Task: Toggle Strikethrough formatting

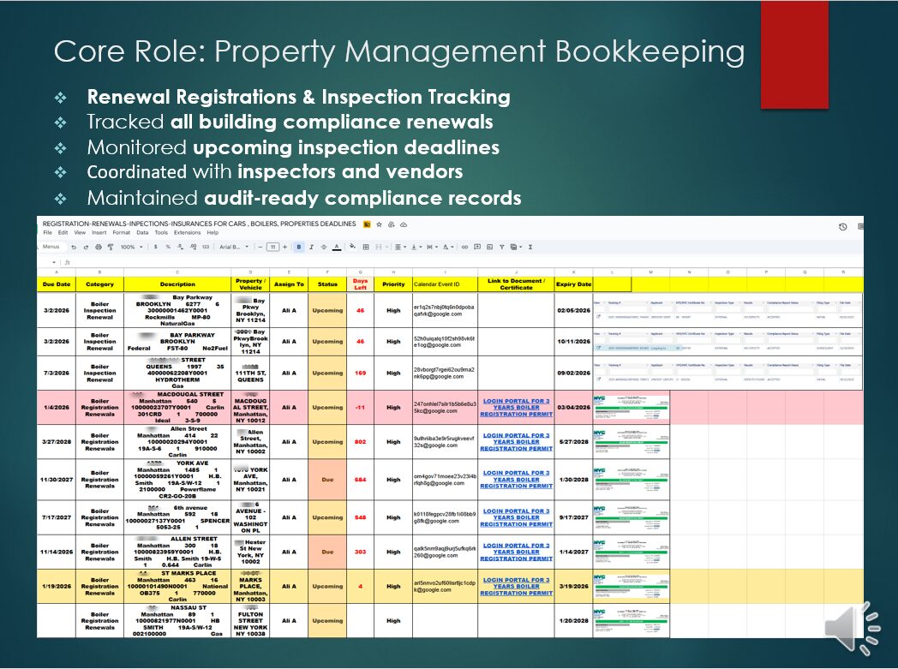Action: (x=324, y=247)
